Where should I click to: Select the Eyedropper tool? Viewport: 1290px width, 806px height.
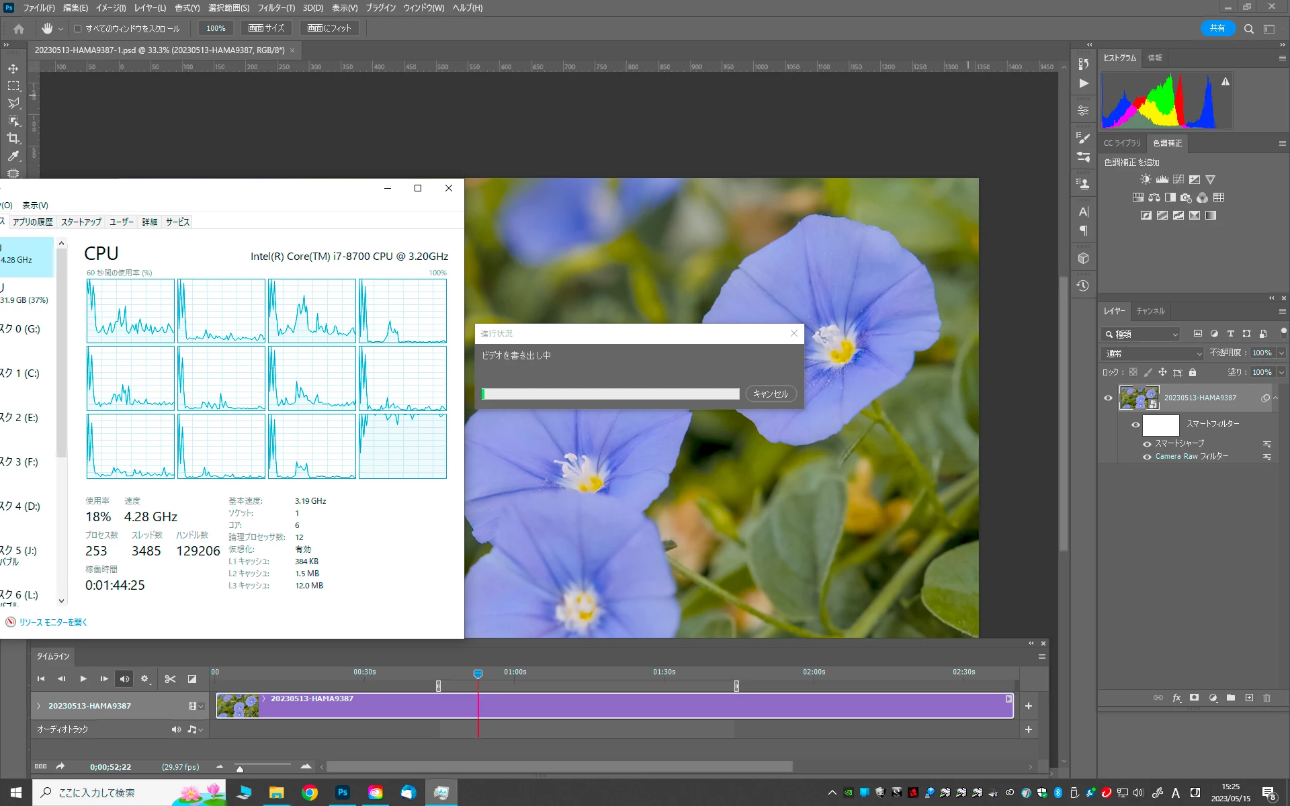coord(13,156)
